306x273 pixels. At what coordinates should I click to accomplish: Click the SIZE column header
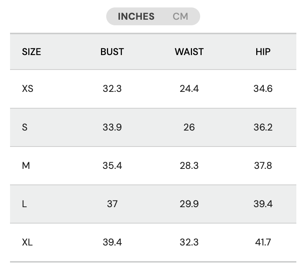pos(32,52)
